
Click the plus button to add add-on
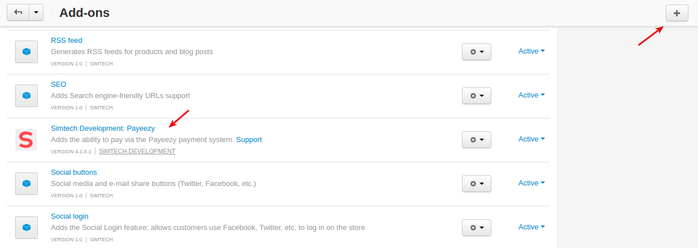pyautogui.click(x=677, y=13)
